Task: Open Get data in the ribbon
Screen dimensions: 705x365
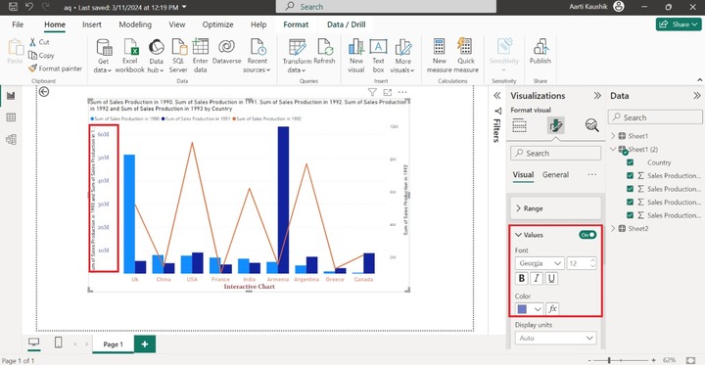Action: [x=104, y=56]
